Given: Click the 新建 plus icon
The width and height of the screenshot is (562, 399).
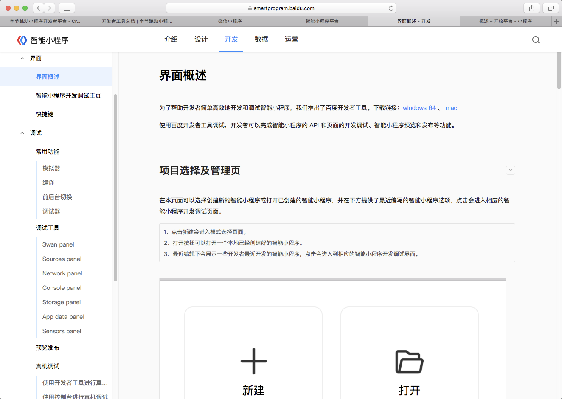Looking at the screenshot, I should click(254, 361).
